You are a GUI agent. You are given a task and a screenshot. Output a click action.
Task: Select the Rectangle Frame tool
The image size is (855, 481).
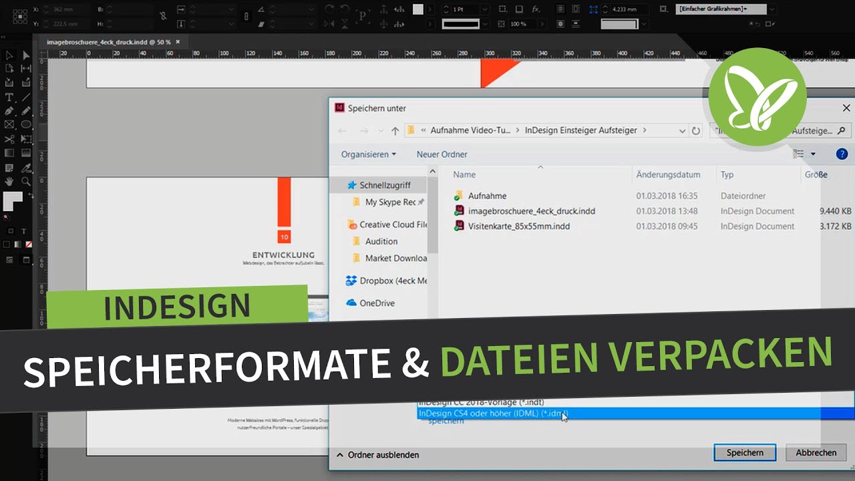click(x=9, y=124)
